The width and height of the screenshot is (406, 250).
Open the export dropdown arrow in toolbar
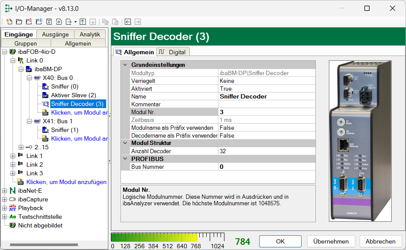(x=75, y=22)
